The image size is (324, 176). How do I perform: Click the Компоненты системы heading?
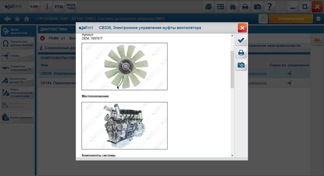coord(98,155)
